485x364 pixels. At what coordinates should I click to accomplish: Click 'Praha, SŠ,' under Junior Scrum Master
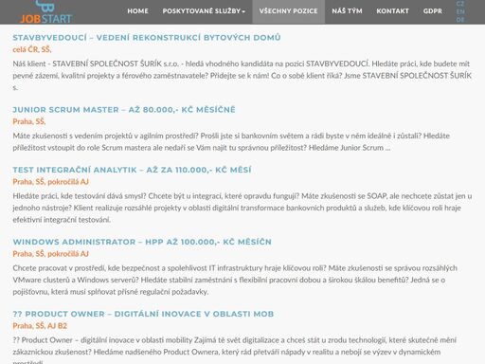pos(29,121)
